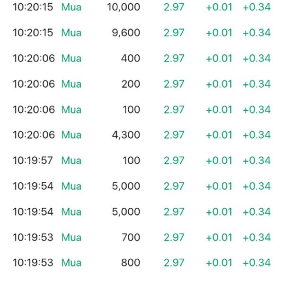Select the +0.34 percent in the 800 row
The image size is (284, 284).
[x=257, y=263]
